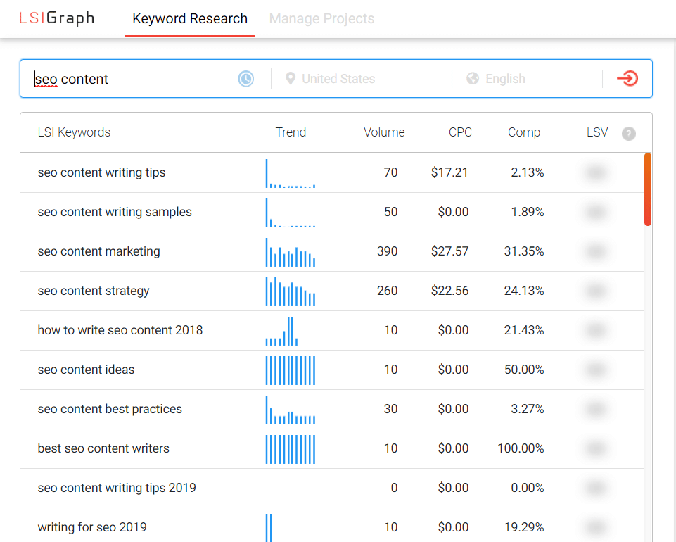Click trend chart for 'seo content strategy'
The image size is (676, 542).
290,291
